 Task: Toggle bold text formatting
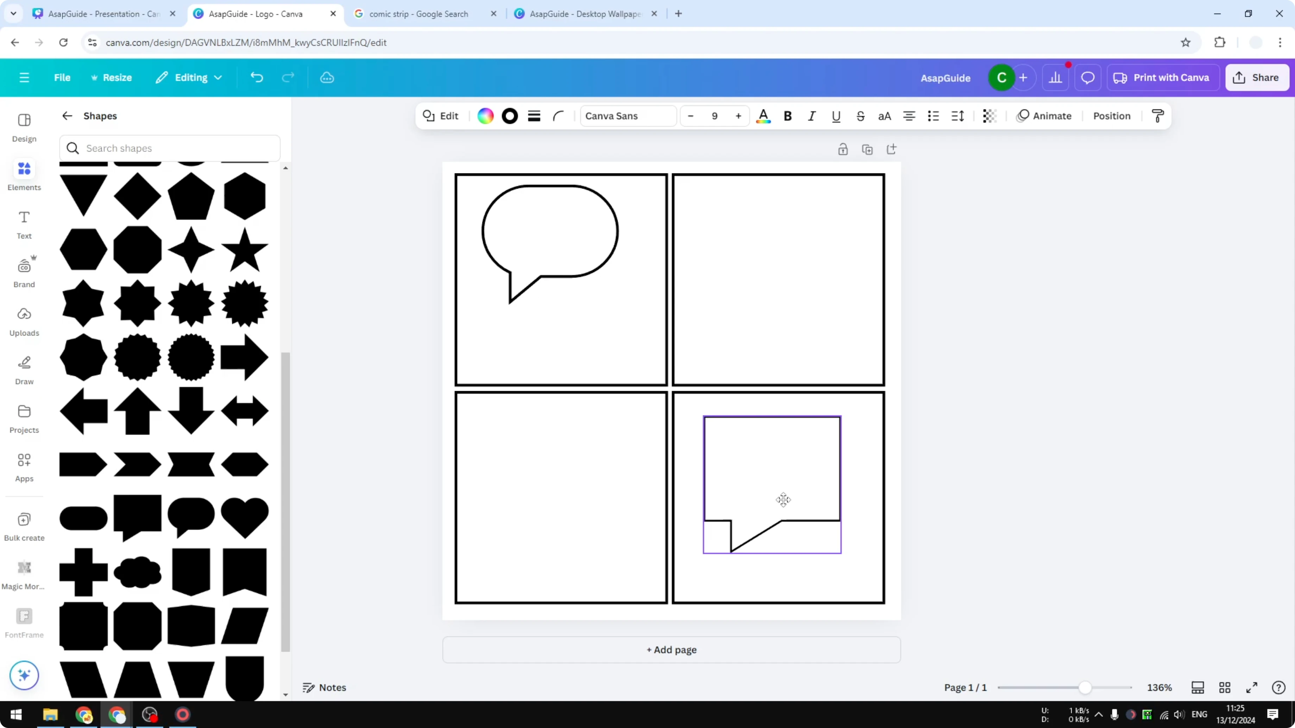(x=788, y=116)
